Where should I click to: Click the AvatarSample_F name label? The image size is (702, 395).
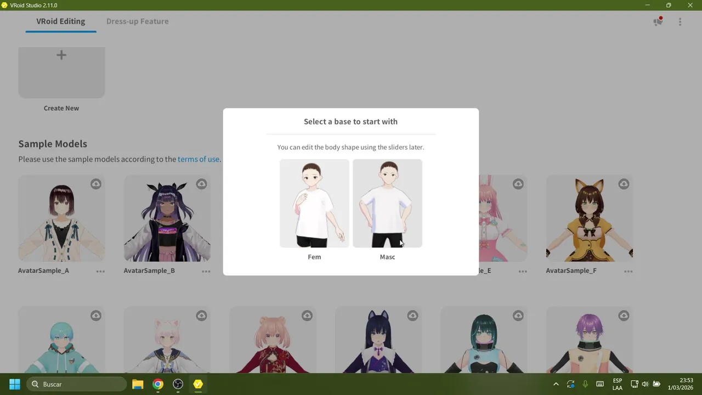click(x=571, y=270)
